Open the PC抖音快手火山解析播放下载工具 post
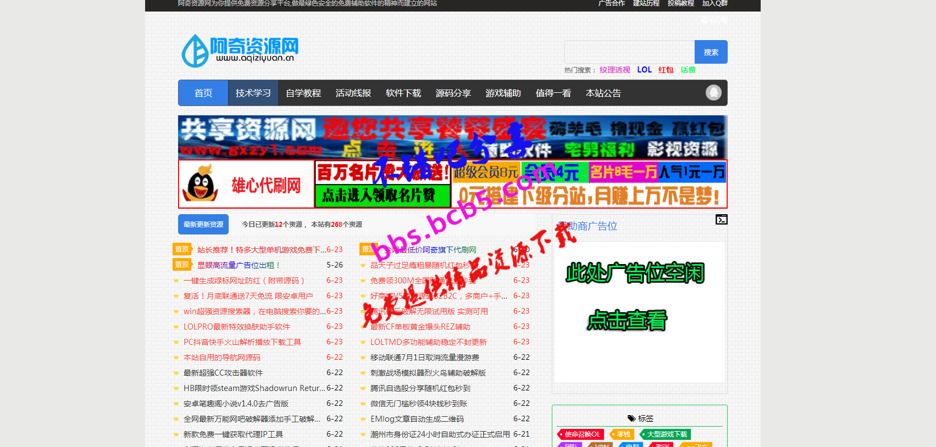The image size is (936, 447). point(242,342)
